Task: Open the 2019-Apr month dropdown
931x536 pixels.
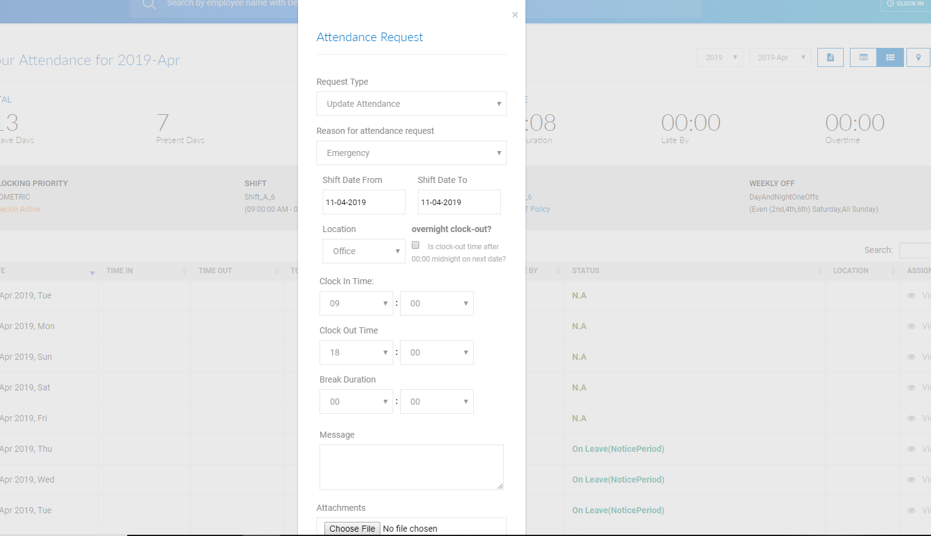Action: pos(780,57)
